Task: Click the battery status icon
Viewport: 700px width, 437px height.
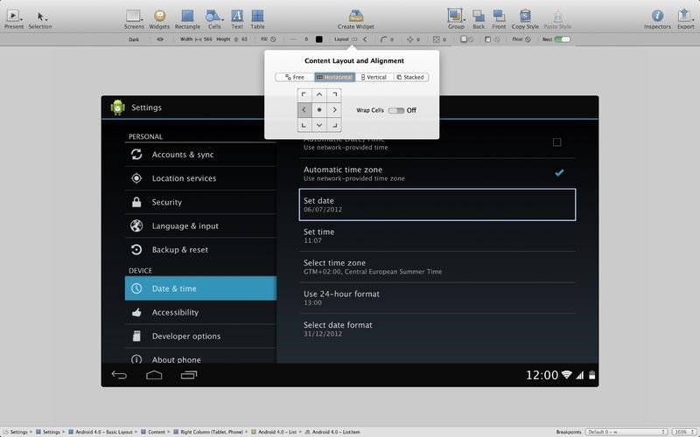Action: [592, 375]
